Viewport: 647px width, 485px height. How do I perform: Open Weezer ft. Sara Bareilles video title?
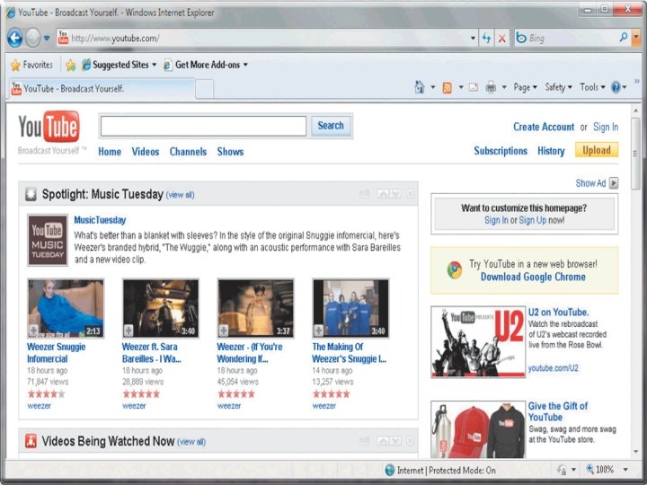(x=152, y=353)
